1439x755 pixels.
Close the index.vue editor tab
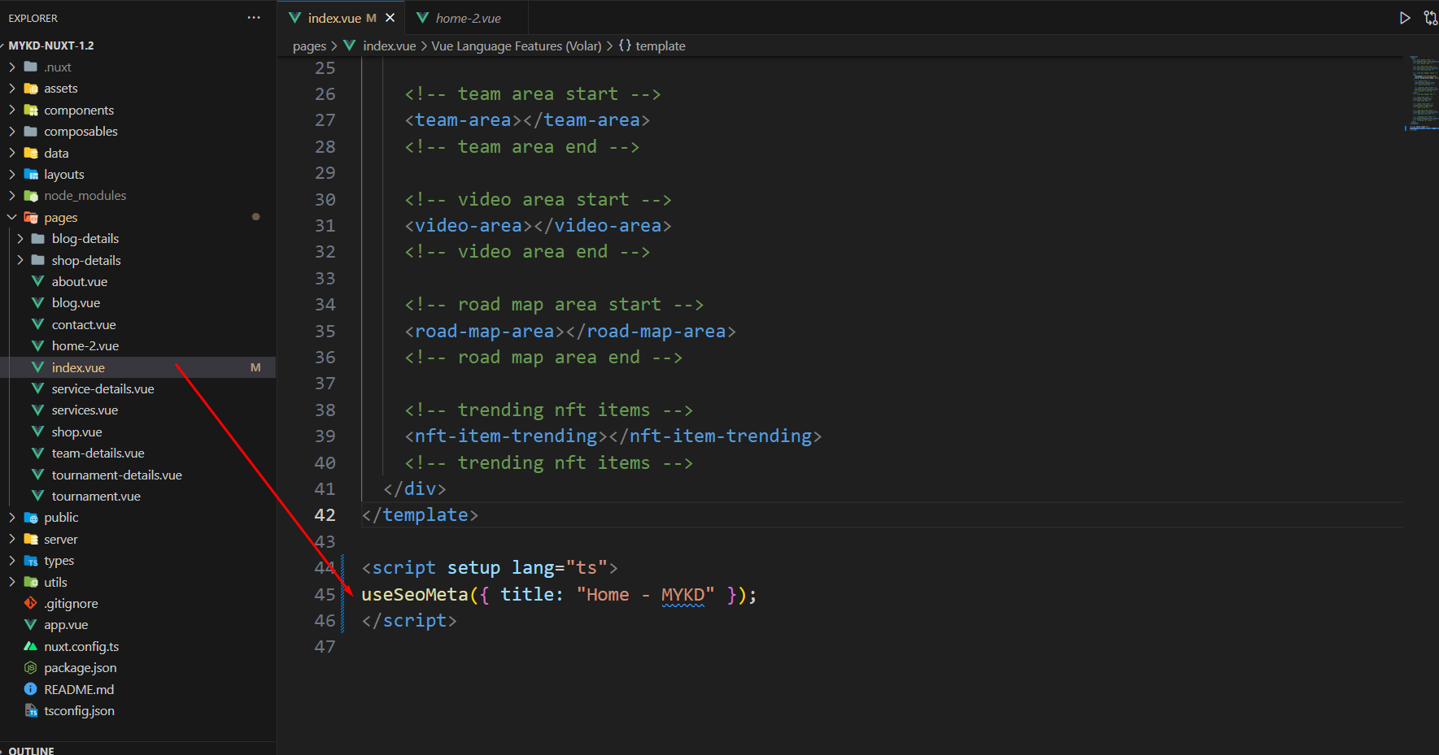pyautogui.click(x=390, y=18)
